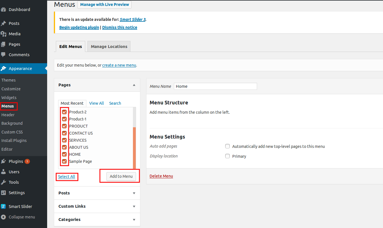Click the Add to Menu button
Viewport: 383px width, 228px height.
121,176
